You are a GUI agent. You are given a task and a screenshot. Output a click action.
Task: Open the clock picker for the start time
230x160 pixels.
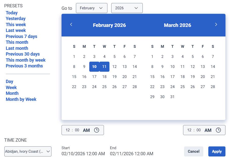click(x=97, y=130)
